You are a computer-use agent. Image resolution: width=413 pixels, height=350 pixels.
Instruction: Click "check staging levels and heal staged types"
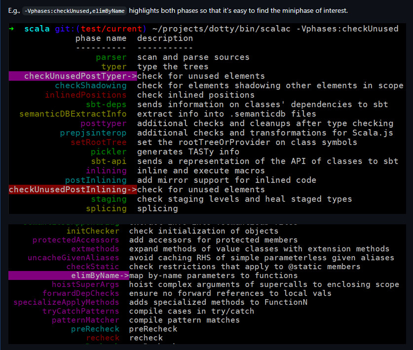244,199
